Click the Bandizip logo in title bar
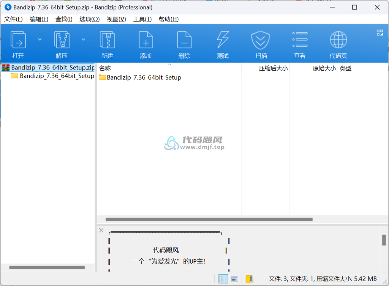The height and width of the screenshot is (286, 389). (8, 7)
